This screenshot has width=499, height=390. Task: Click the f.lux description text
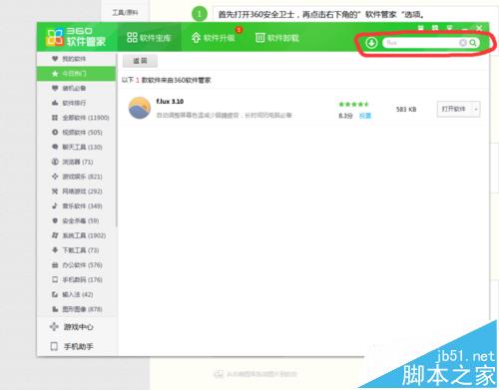tap(224, 116)
